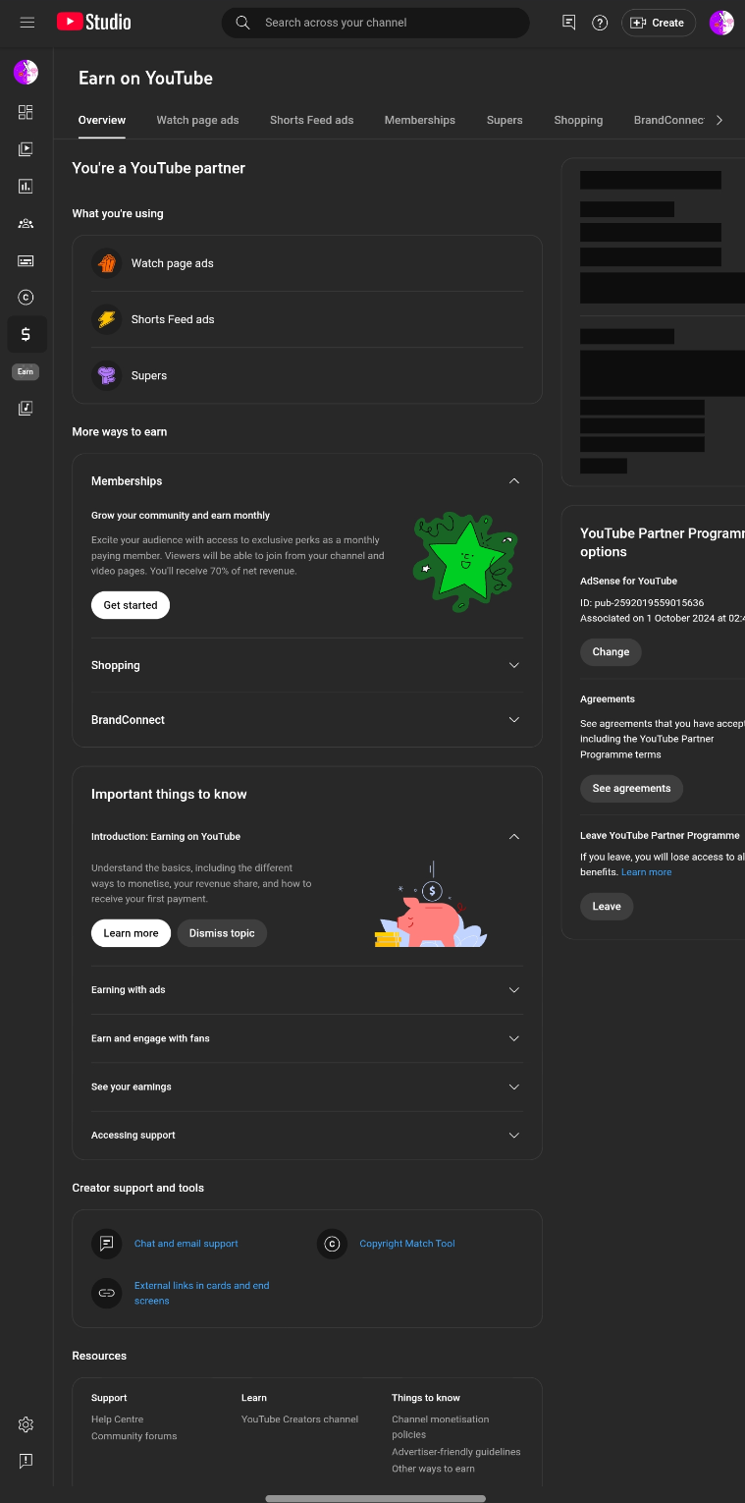Expand the Shopping section
This screenshot has width=745, height=1503.
pyautogui.click(x=513, y=665)
